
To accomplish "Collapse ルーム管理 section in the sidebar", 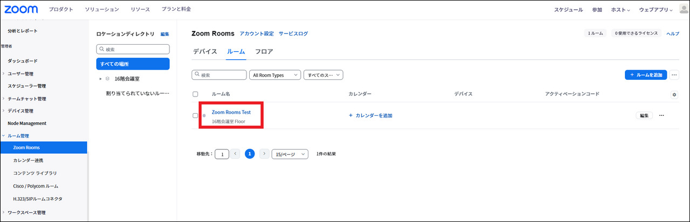I will pyautogui.click(x=3, y=136).
